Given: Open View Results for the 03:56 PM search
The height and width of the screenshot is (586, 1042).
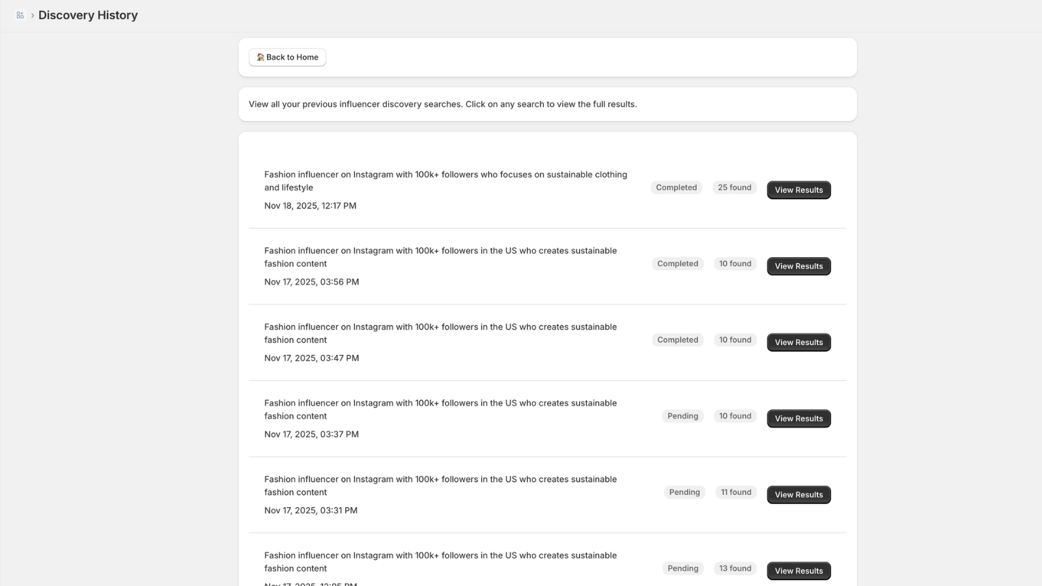Looking at the screenshot, I should coord(798,266).
